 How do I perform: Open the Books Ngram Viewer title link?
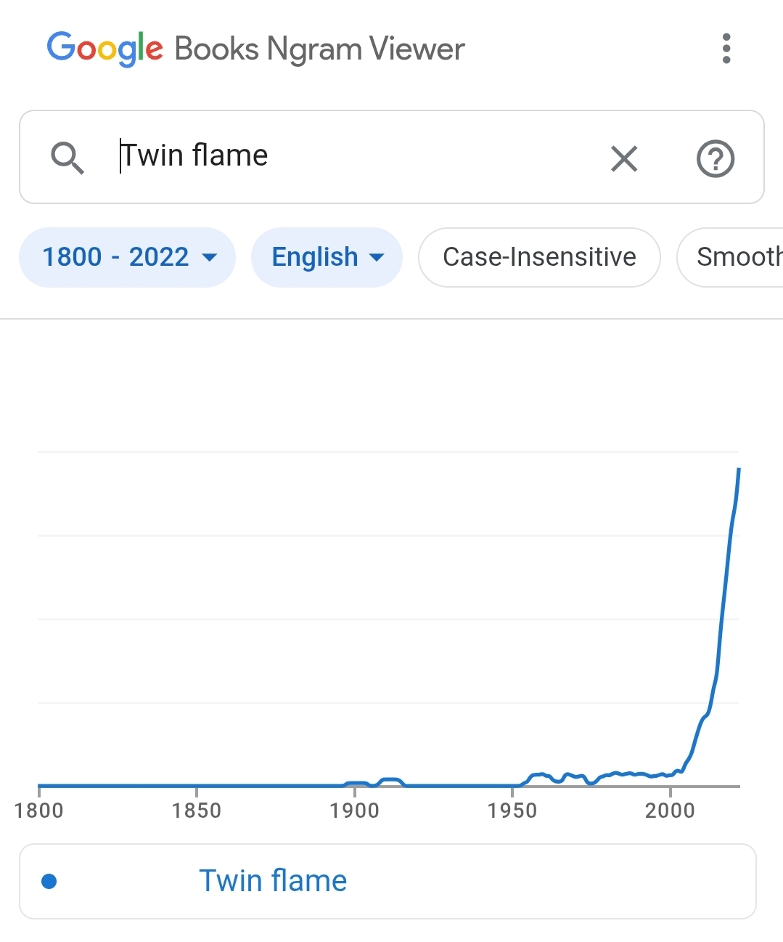pyautogui.click(x=319, y=49)
